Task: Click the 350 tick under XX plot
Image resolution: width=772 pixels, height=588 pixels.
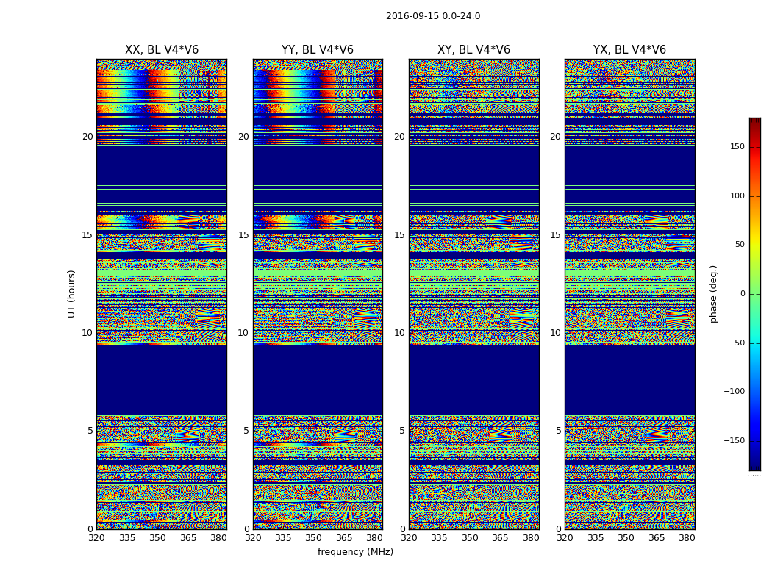Action: (157, 538)
